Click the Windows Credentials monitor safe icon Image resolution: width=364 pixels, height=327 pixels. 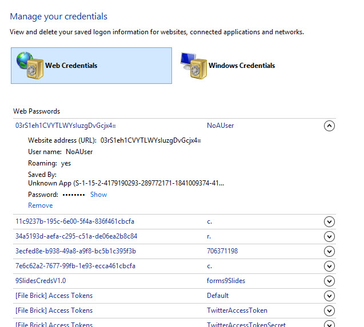coord(194,66)
